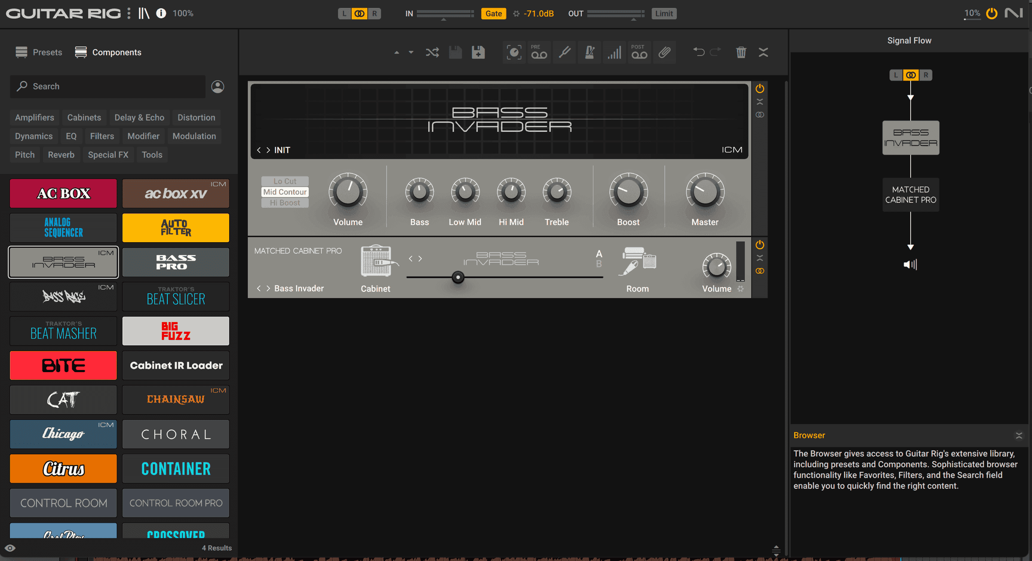Screen dimensions: 1032x561
Task: Clear the rack with the trash icon
Action: (x=741, y=52)
